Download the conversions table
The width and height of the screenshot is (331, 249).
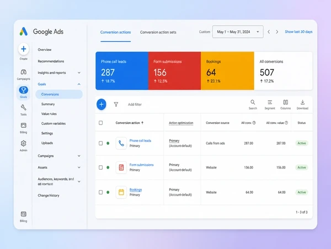pyautogui.click(x=302, y=105)
